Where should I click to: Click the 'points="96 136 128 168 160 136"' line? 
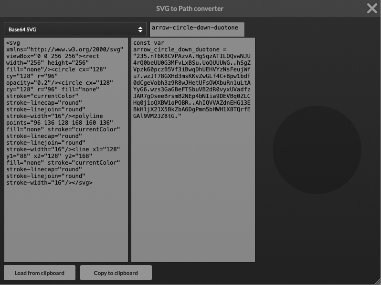(60, 123)
